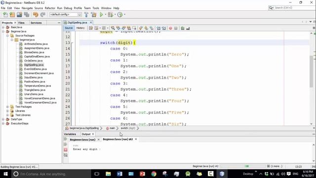Select the BeginnerJava (run) output tab

tap(82, 139)
